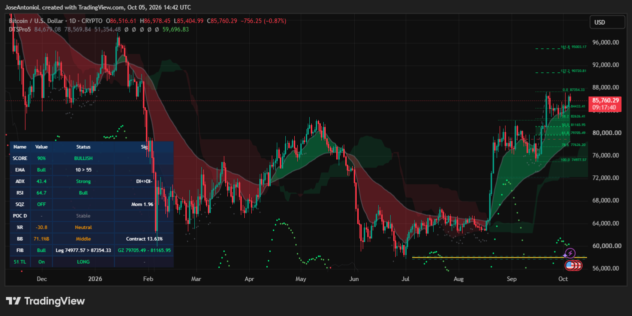Click the 78.6 Fibonacci level label 77626.20

pyautogui.click(x=574, y=144)
